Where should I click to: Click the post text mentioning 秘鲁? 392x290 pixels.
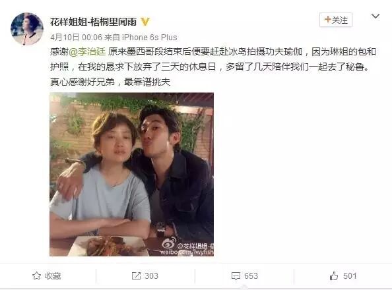coord(213,67)
